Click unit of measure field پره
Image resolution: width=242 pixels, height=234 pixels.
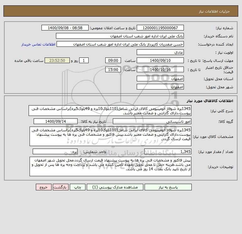coord(55,151)
